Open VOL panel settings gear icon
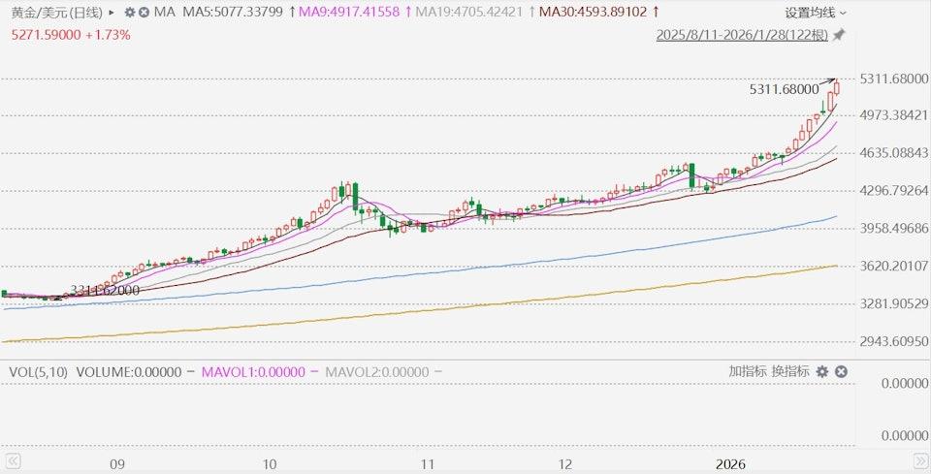The image size is (931, 474). (x=821, y=372)
